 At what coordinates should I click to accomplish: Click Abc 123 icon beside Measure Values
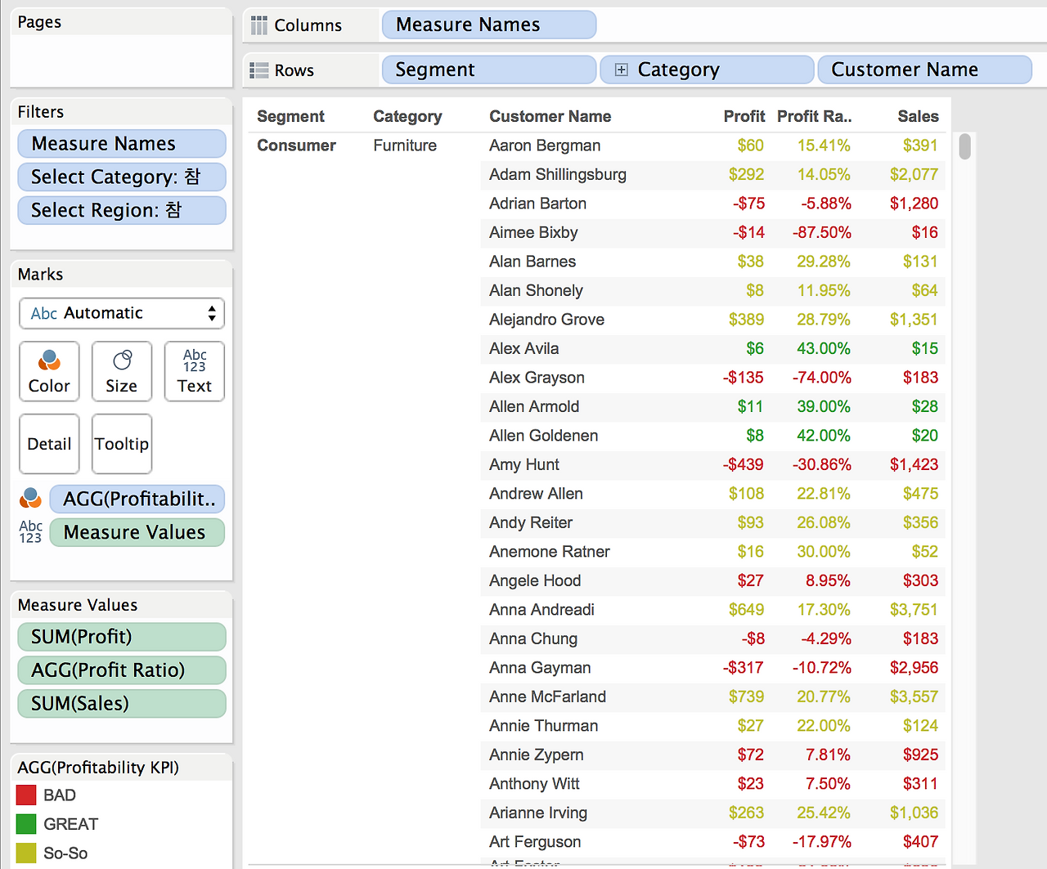tap(30, 531)
